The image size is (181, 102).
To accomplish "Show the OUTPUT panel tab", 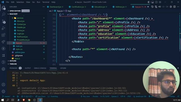I will tap(28, 68).
